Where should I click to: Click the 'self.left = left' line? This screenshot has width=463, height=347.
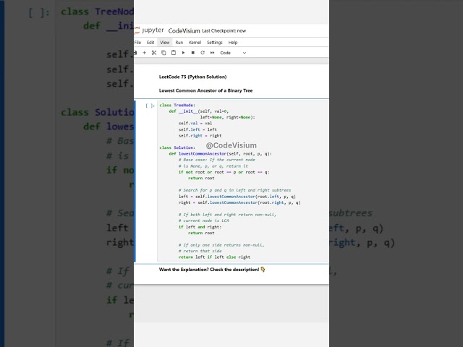pos(197,129)
